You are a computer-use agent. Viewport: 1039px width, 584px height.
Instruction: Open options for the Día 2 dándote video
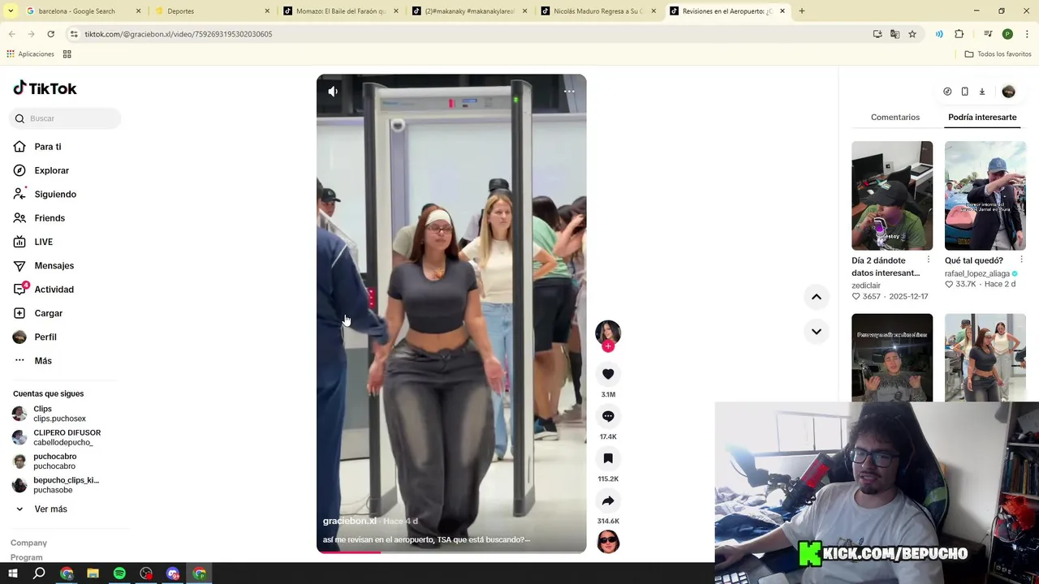[928, 260]
